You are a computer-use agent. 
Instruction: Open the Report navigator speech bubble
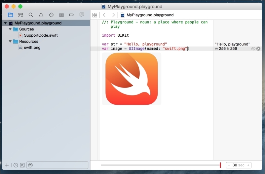[82, 15]
